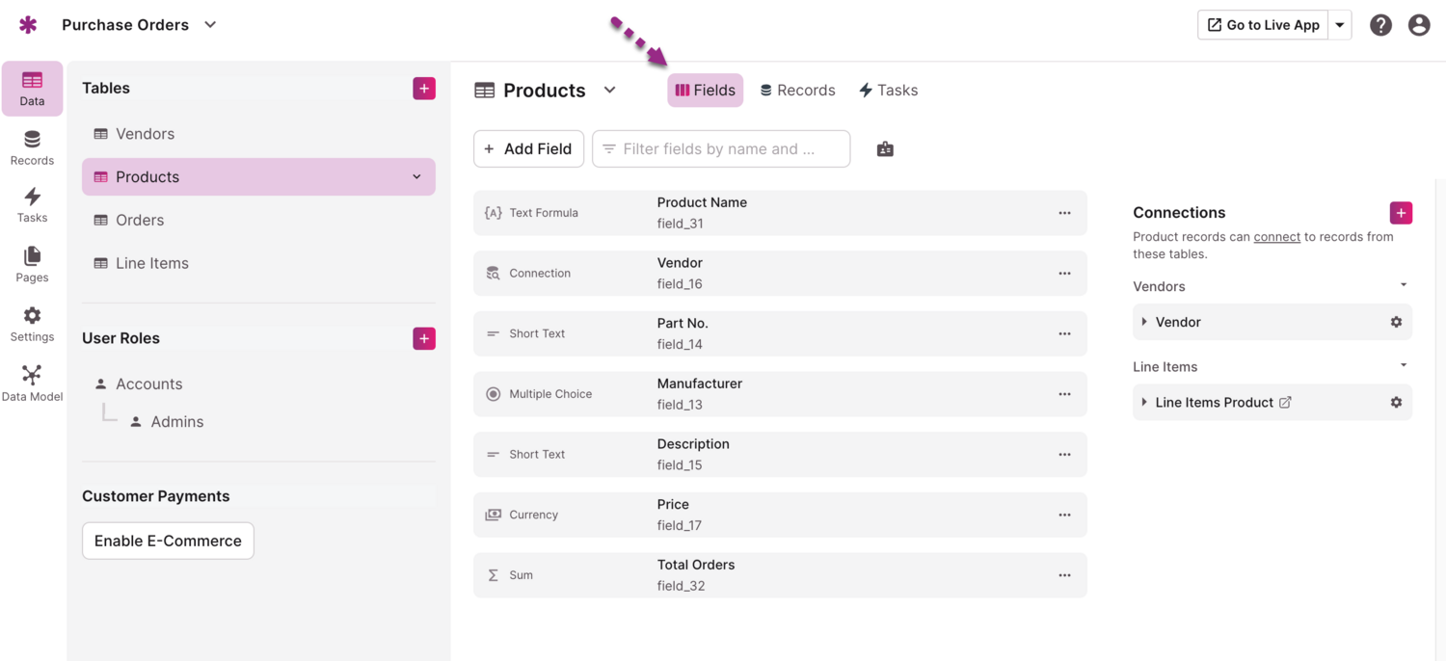Click the field keys badge icon

click(885, 149)
